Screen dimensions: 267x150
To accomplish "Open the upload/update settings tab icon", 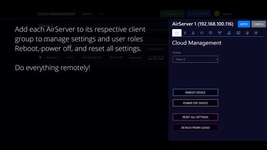I will [x=229, y=33].
